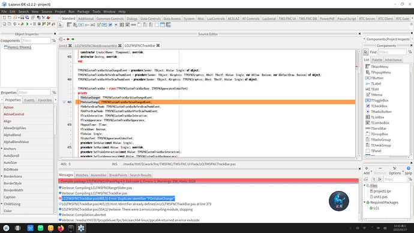
Task: Click the green Jump Forward arrow in editor
Action: tap(73, 39)
